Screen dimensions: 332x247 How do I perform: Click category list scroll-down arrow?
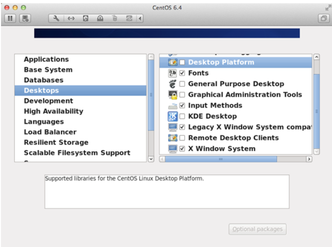[151, 159]
